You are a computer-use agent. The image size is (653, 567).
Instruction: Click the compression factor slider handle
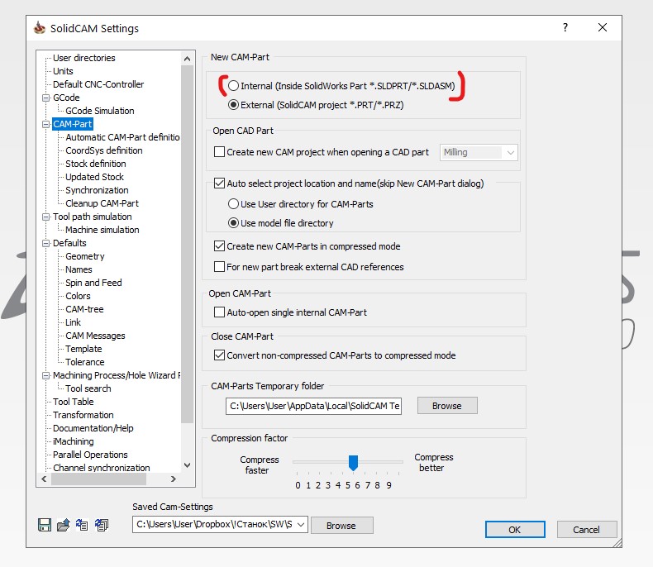tap(353, 463)
